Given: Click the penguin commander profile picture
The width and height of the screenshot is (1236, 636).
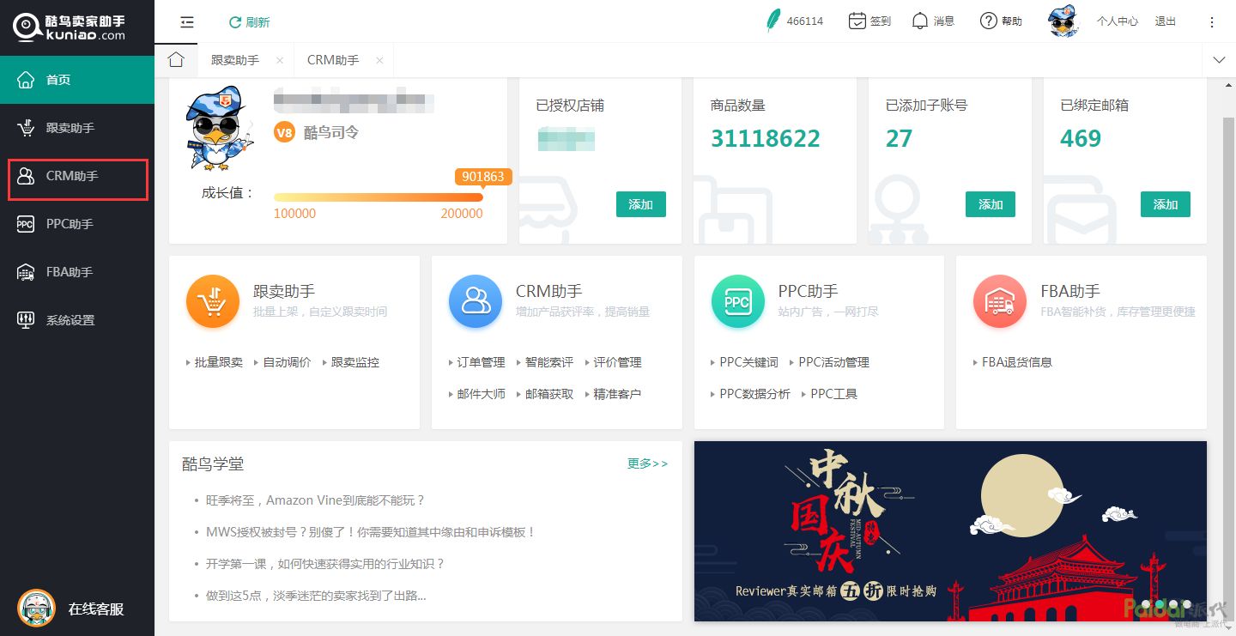Looking at the screenshot, I should point(219,129).
